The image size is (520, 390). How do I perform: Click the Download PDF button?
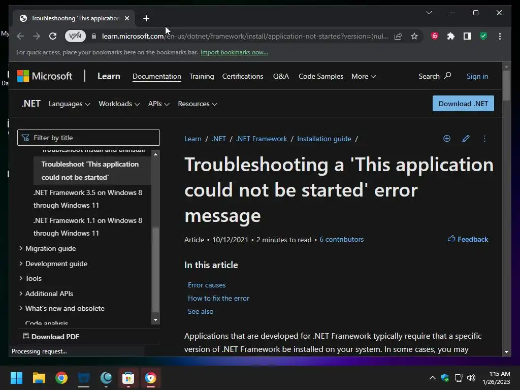[x=51, y=337]
